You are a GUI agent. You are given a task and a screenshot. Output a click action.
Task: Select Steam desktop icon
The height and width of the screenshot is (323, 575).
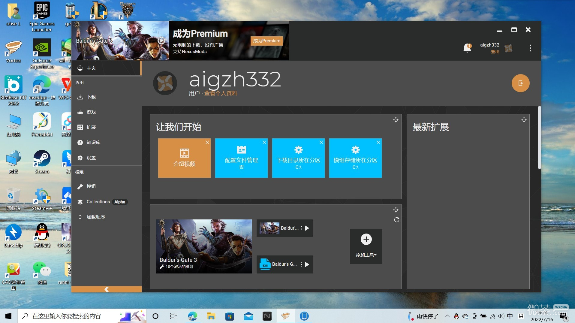[42, 162]
